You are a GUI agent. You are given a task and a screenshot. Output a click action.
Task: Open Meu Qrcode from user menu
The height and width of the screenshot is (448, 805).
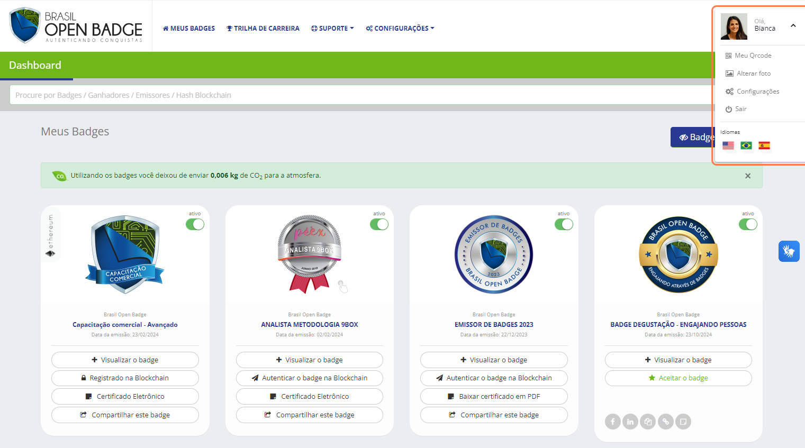point(748,56)
